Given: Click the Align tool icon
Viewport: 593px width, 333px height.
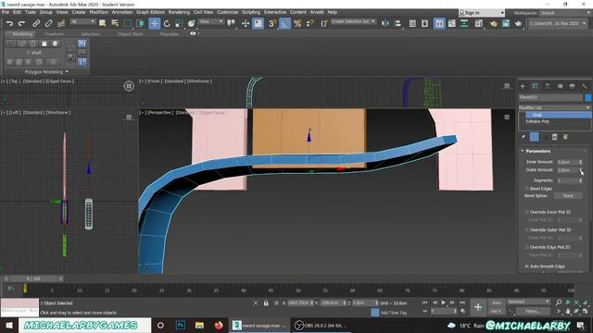Looking at the screenshot, I should pyautogui.click(x=397, y=23).
